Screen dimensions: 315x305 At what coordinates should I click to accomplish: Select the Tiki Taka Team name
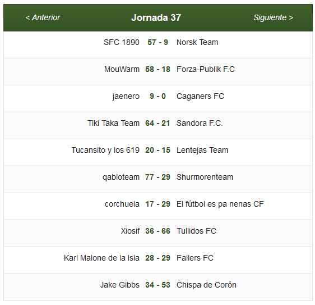tap(114, 124)
